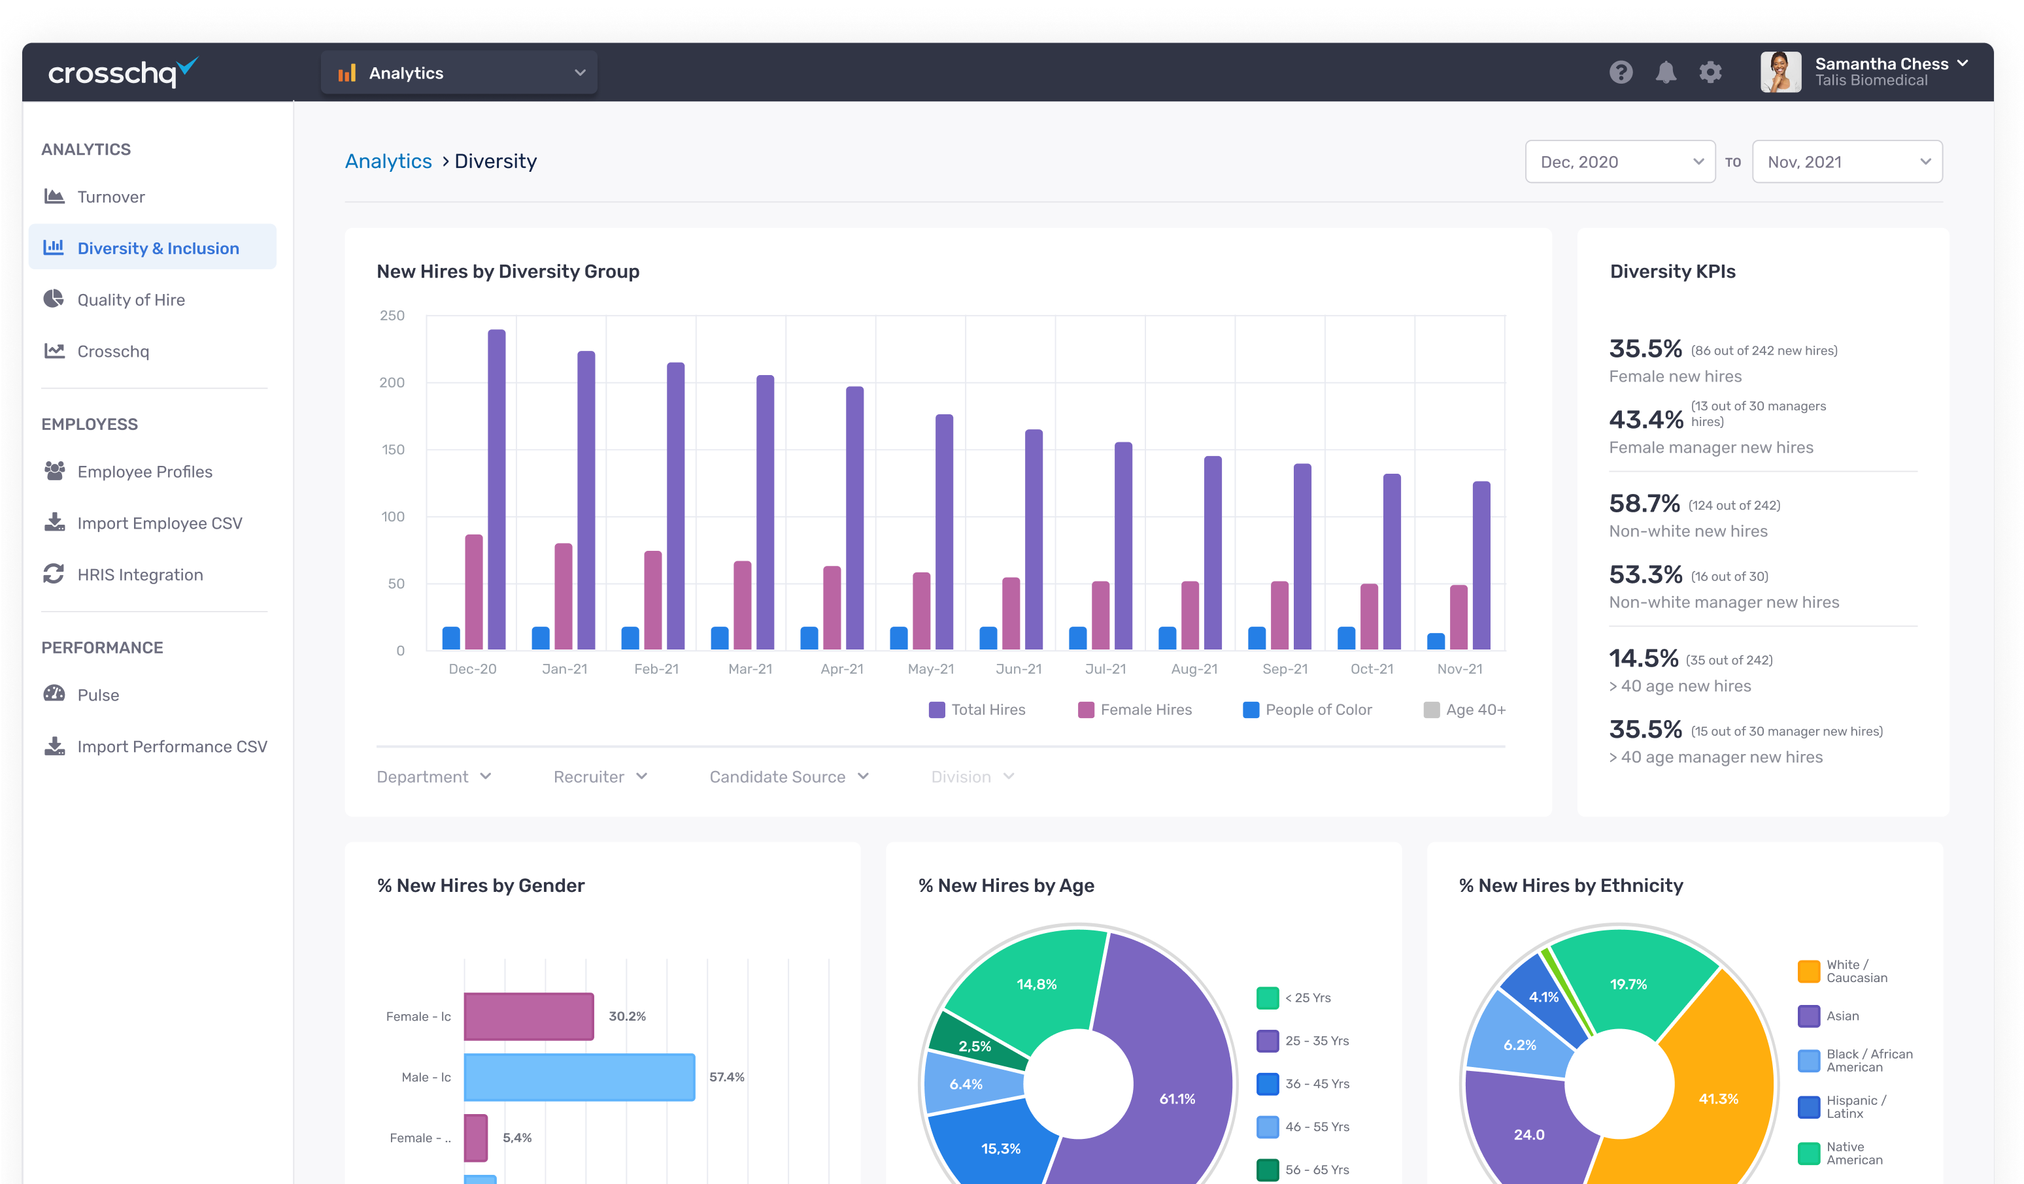2024x1184 pixels.
Task: Click the HRIS Integration sync icon
Action: tap(54, 574)
